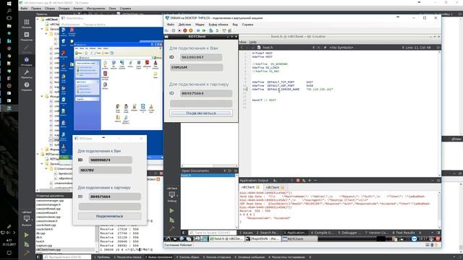Click Подключиться button in Debian RDTClient

pos(201,113)
